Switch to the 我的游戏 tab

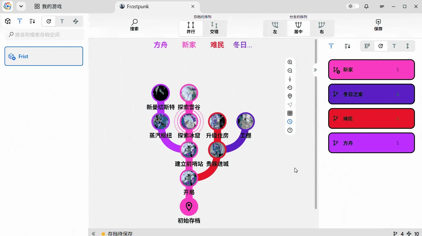click(48, 6)
